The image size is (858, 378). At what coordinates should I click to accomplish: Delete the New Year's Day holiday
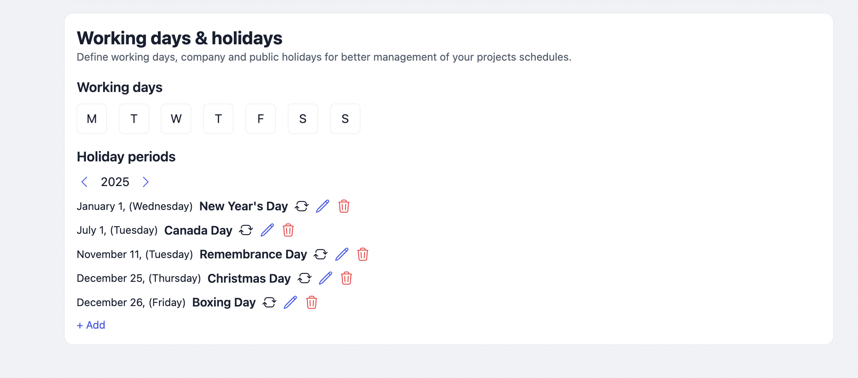(x=344, y=206)
